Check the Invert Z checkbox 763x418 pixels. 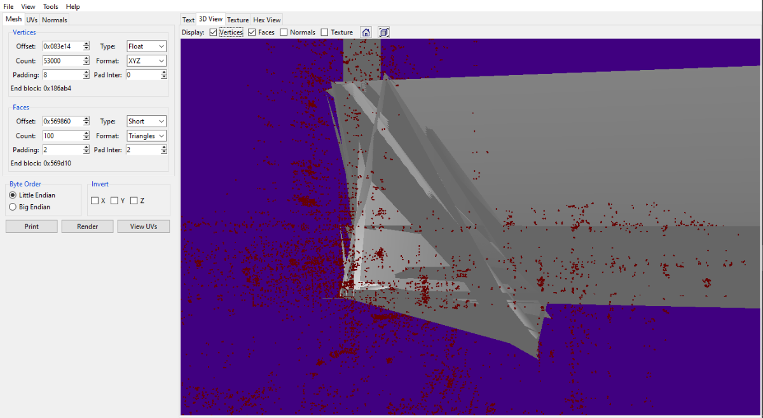tap(134, 200)
